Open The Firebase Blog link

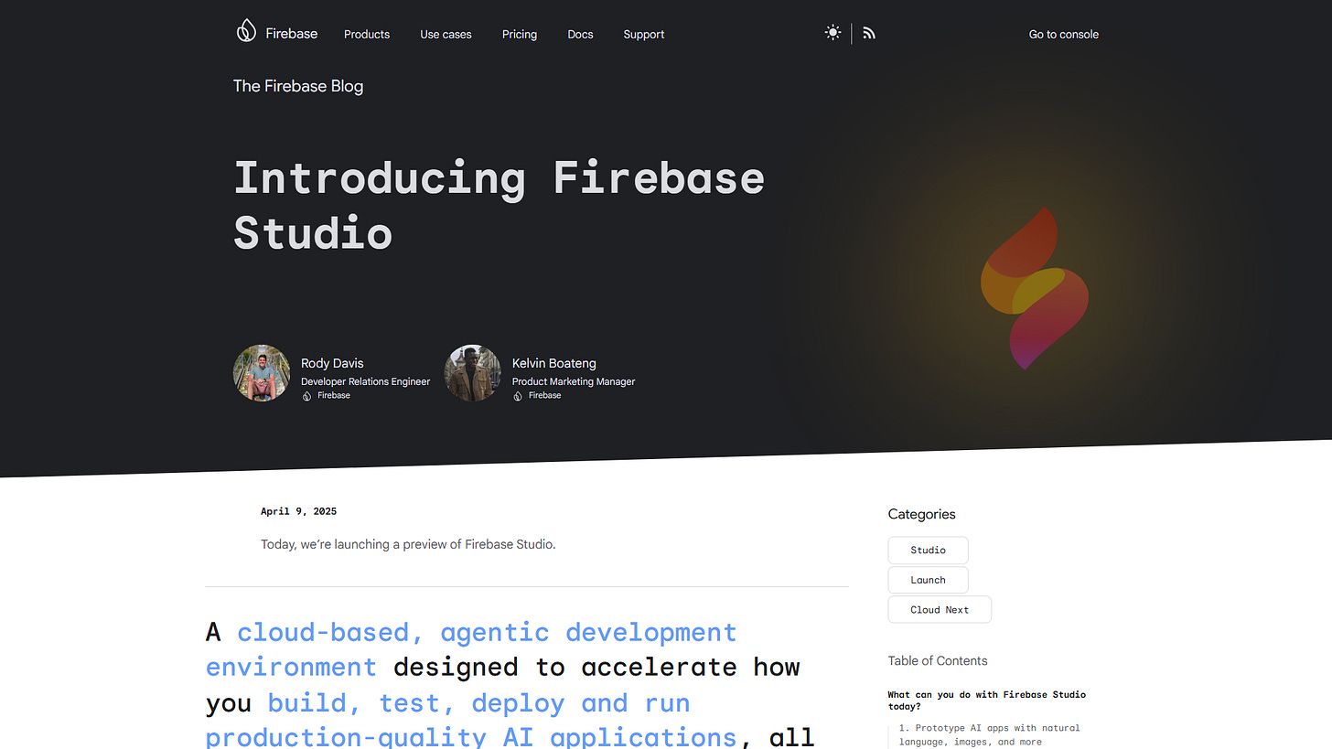[x=298, y=86]
